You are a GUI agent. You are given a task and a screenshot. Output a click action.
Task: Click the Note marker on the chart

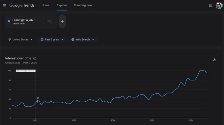[38, 100]
